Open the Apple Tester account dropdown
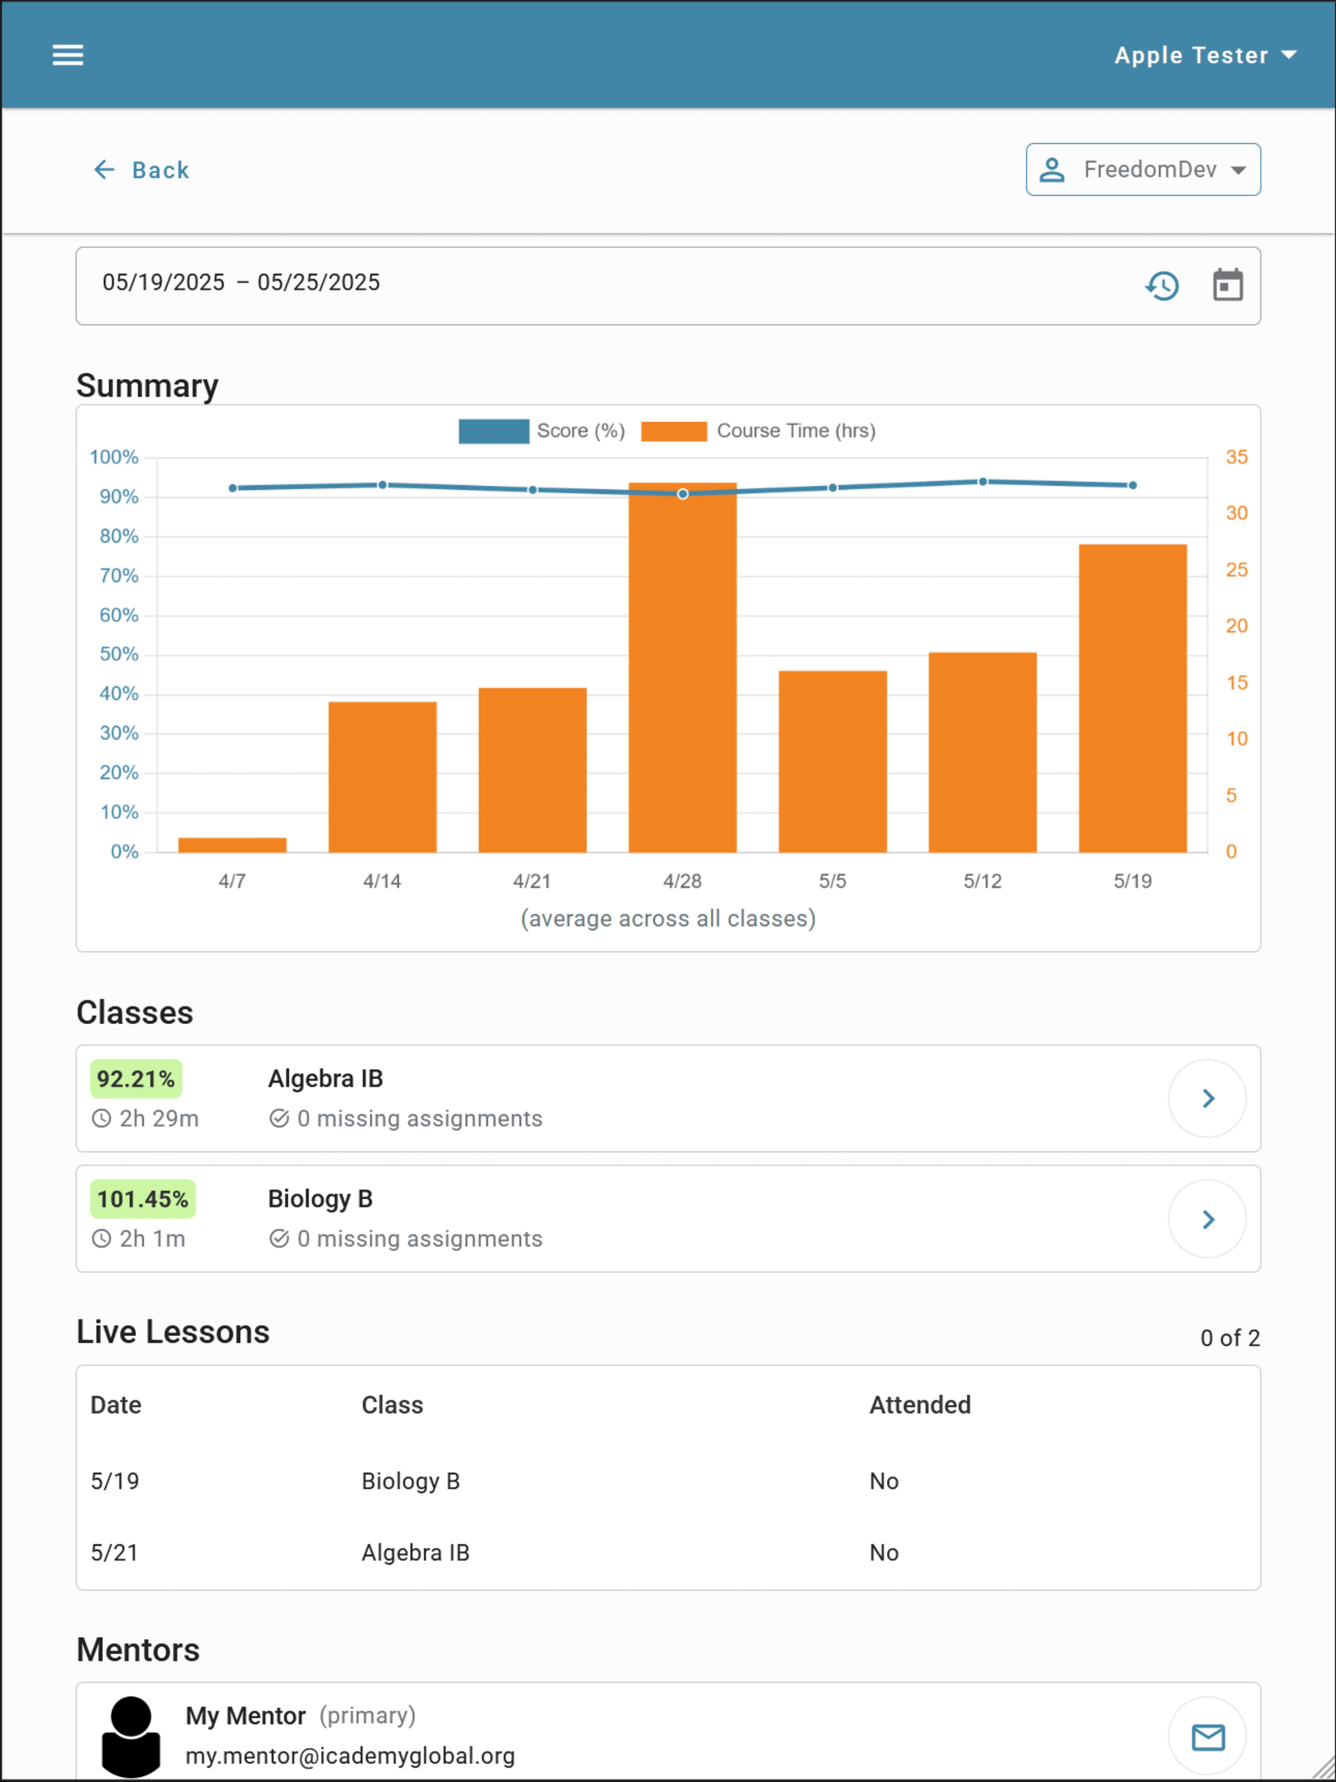The width and height of the screenshot is (1336, 1782). [x=1206, y=55]
